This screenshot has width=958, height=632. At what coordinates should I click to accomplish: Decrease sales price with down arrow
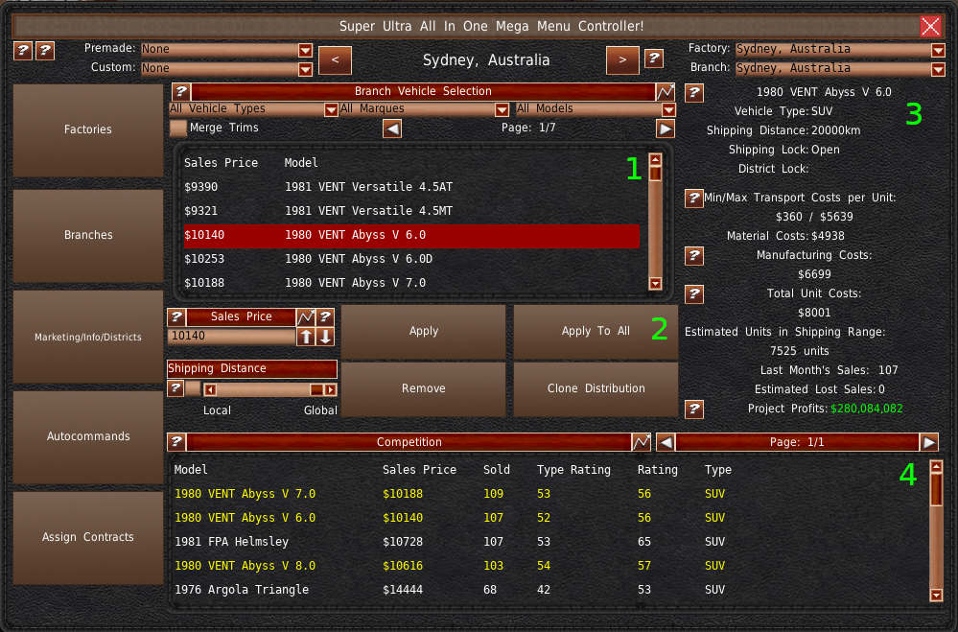tap(325, 337)
